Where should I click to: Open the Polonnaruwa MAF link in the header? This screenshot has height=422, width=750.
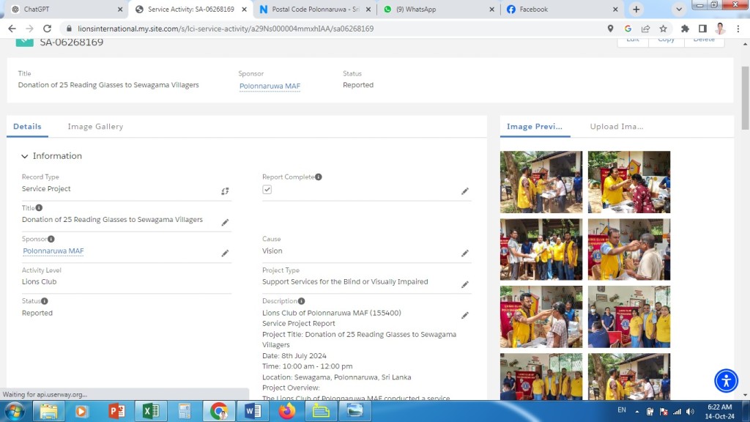click(x=270, y=86)
